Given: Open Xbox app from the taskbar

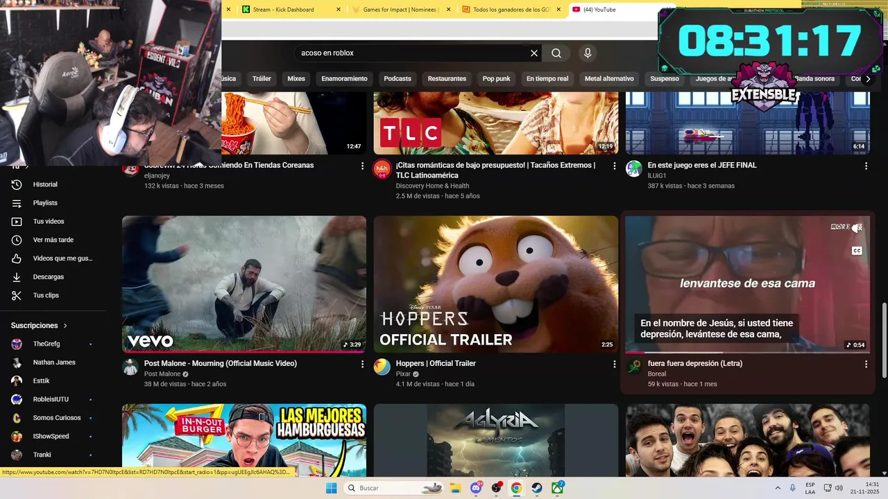Looking at the screenshot, I should [557, 488].
